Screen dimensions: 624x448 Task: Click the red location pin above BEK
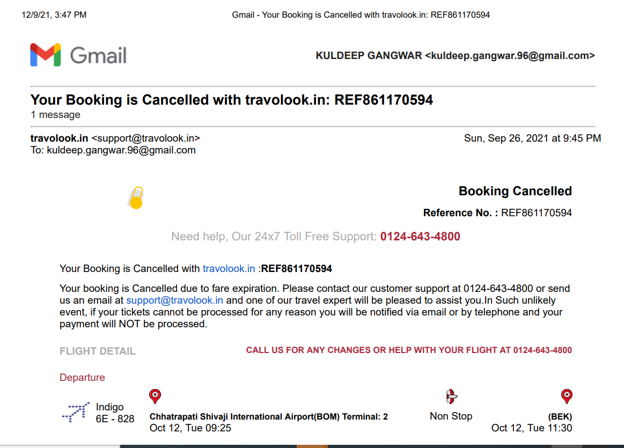pos(566,396)
